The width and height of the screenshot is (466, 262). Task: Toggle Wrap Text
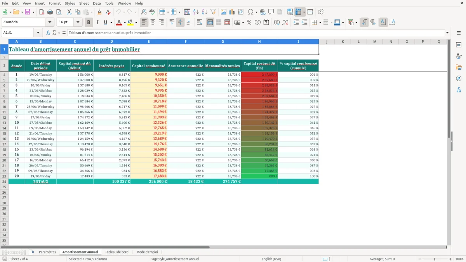[200, 23]
